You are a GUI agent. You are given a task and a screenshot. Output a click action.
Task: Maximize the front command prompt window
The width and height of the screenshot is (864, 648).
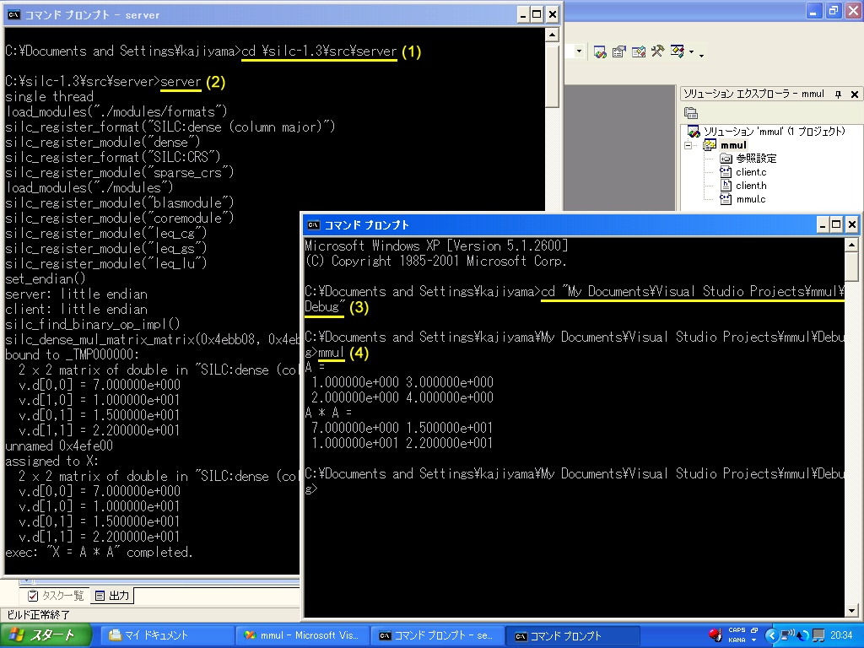coord(836,224)
